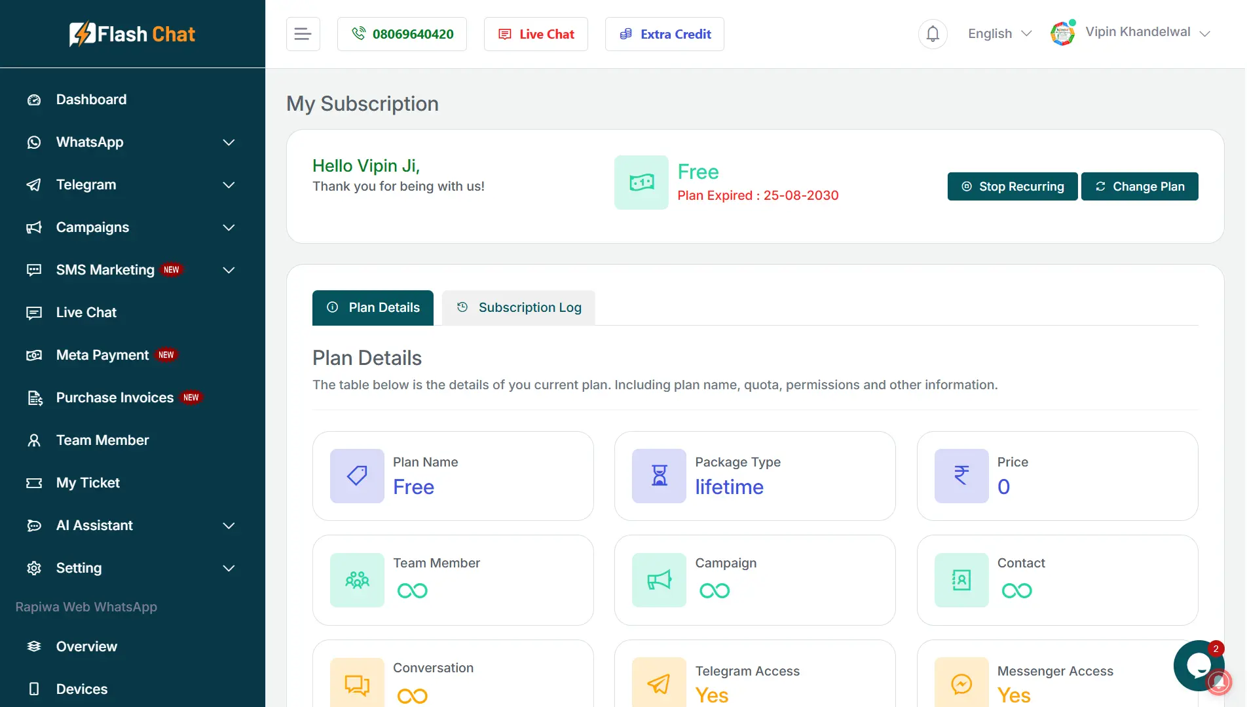
Task: Open the English language dropdown
Action: point(999,34)
